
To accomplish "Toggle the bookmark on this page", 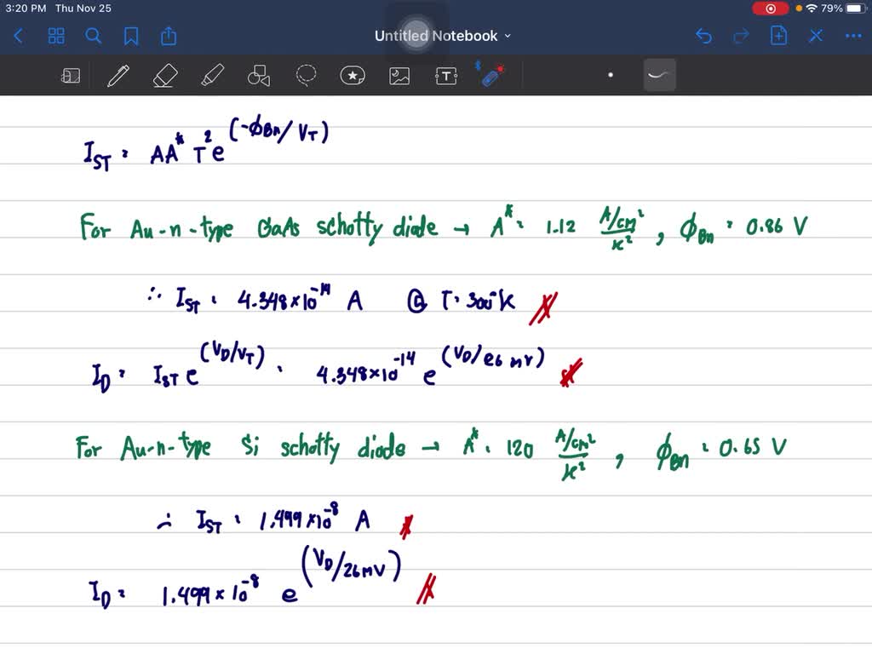I will tap(129, 36).
